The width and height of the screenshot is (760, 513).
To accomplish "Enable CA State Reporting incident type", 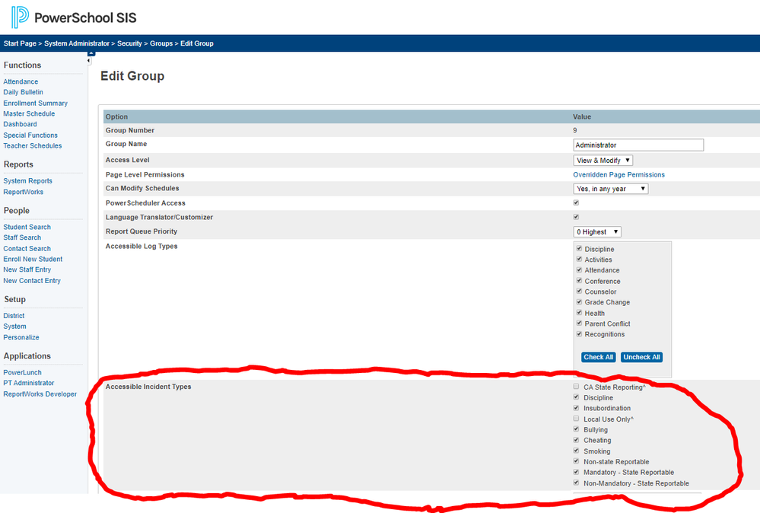I will [x=576, y=387].
